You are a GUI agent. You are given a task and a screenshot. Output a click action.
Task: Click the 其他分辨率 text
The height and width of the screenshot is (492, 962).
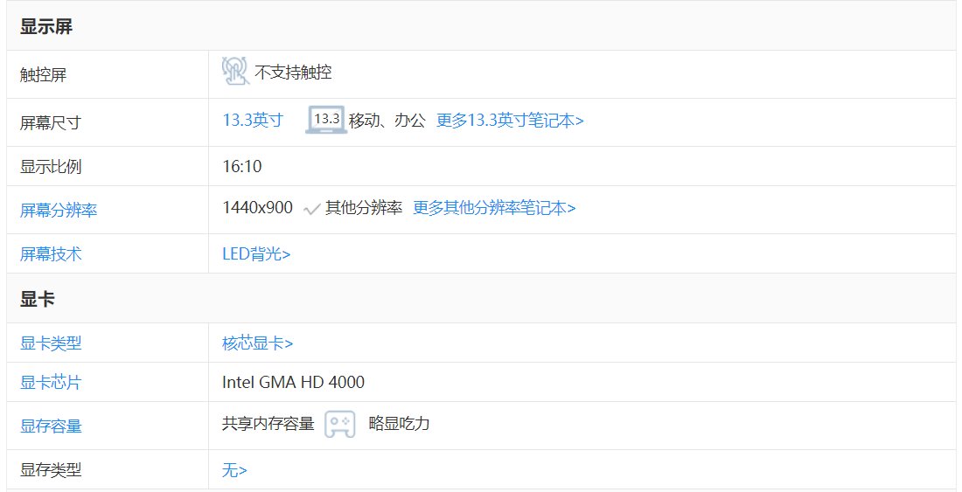(364, 208)
